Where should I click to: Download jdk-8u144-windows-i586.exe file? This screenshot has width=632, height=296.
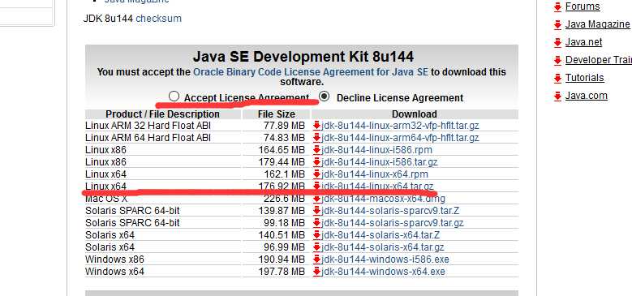tap(385, 259)
